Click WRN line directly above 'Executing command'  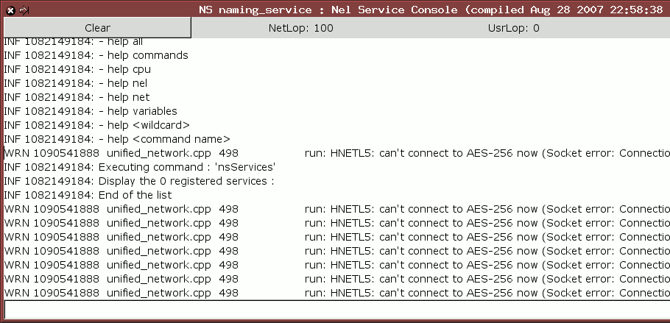[336, 153]
